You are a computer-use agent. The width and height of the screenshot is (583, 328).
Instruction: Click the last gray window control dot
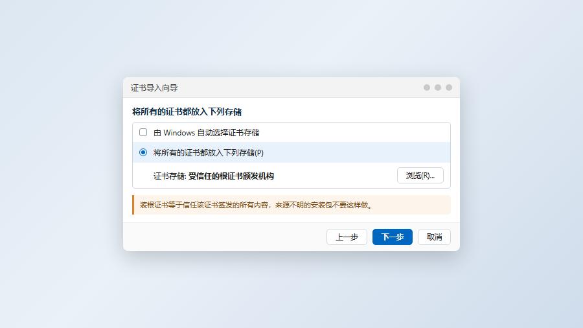tap(449, 88)
